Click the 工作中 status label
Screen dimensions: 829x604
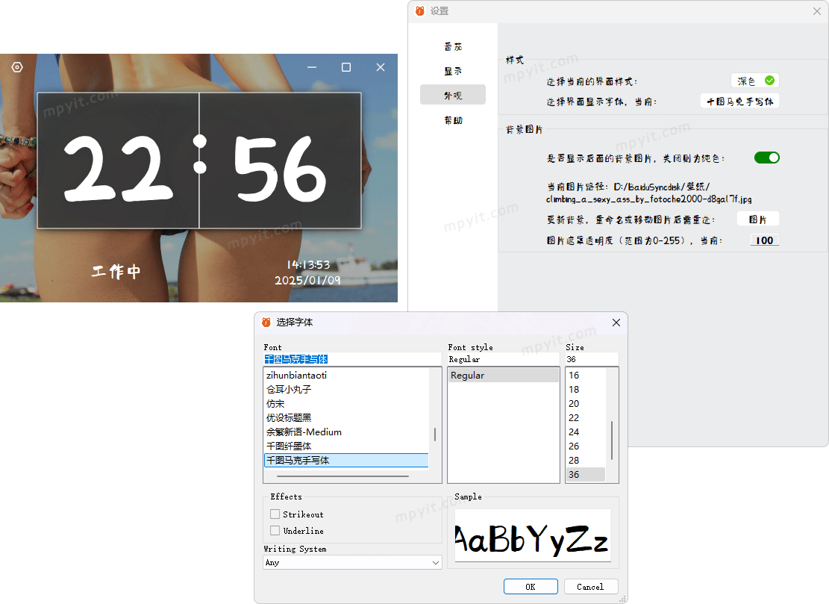click(116, 271)
